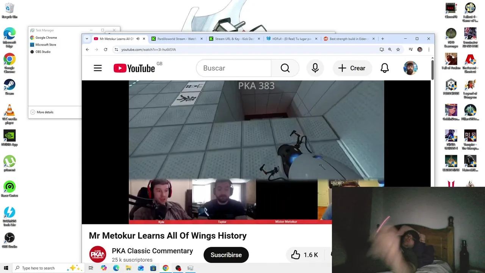Click the Chrome address bar URL
Screen dimensions: 485x273
(149, 50)
